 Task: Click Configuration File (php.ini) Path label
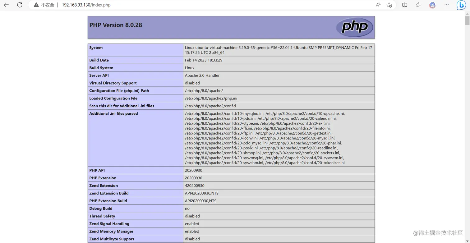click(x=119, y=90)
